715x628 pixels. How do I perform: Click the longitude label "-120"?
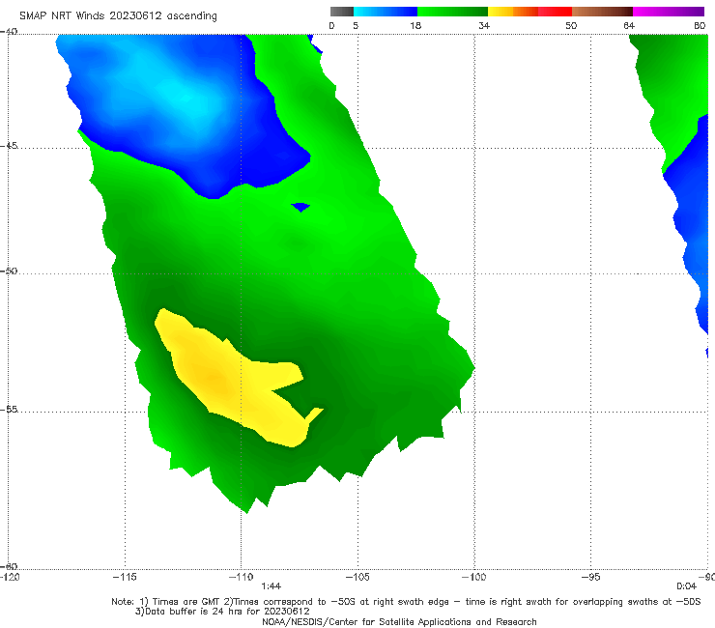[10, 577]
